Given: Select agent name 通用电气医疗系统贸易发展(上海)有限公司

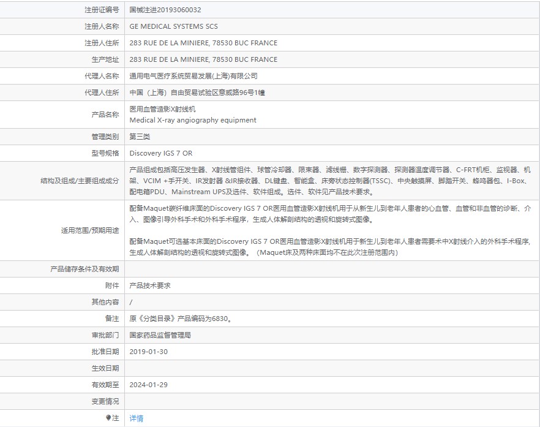Looking at the screenshot, I should click(193, 76).
